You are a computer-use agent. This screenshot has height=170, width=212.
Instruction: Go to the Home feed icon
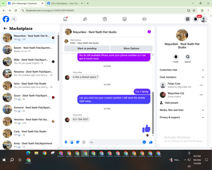pyautogui.click(x=65, y=19)
